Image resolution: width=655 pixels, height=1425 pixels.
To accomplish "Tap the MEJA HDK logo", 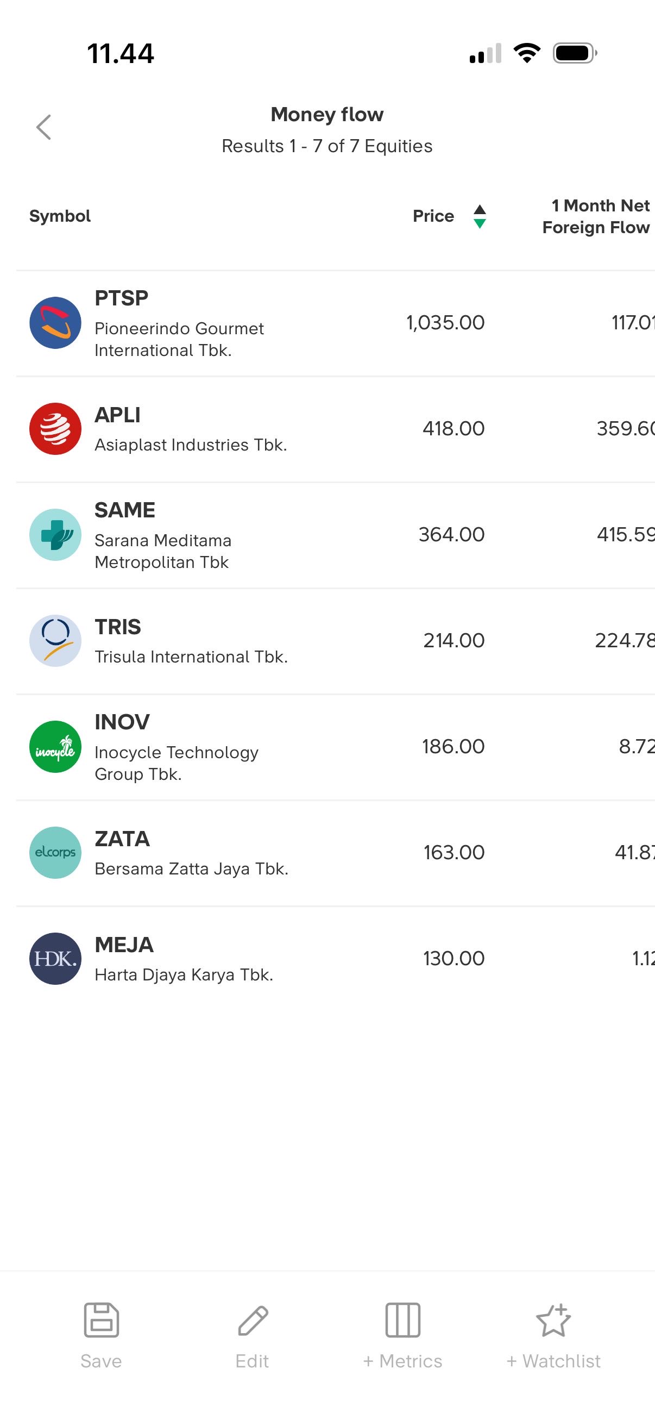I will [x=55, y=959].
